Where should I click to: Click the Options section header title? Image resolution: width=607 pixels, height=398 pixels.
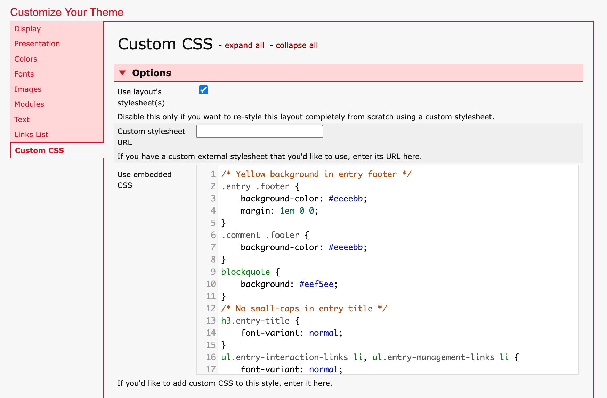click(x=152, y=73)
